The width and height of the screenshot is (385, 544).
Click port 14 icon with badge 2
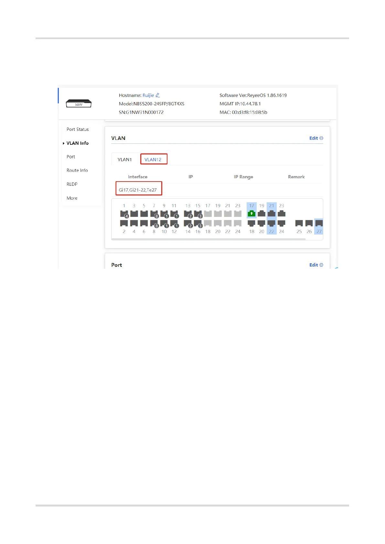point(188,223)
